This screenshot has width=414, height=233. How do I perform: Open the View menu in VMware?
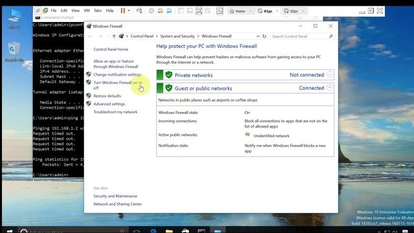75,10
